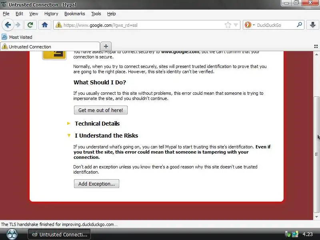Select the Untrusted Connecti... taskbar button
Screen dimensions: 320x240
(x=59, y=234)
